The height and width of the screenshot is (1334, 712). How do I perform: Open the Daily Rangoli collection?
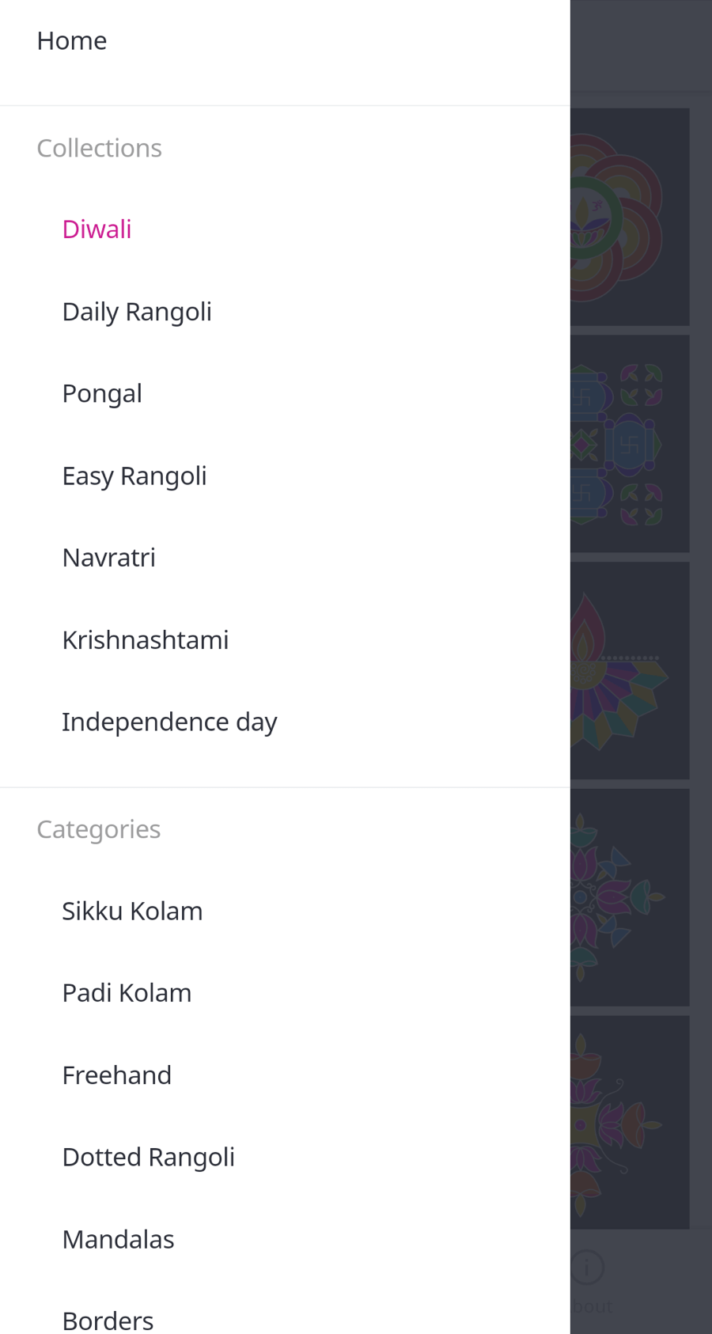pyautogui.click(x=137, y=312)
